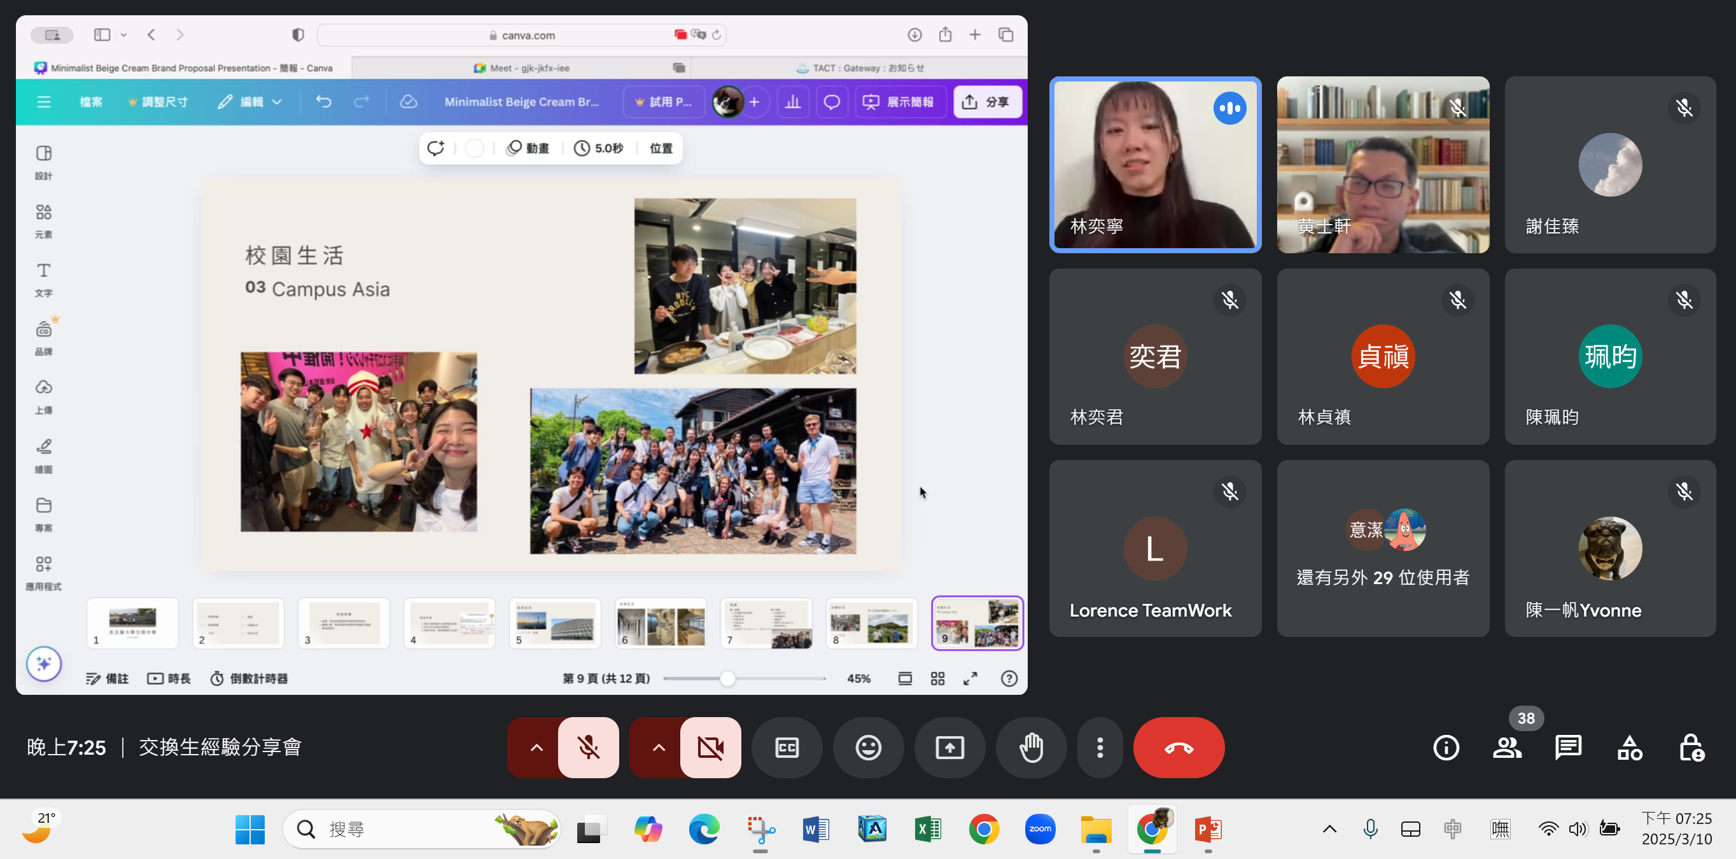Image resolution: width=1736 pixels, height=859 pixels.
Task: Open 5.0秒 page duration setting
Action: (598, 148)
